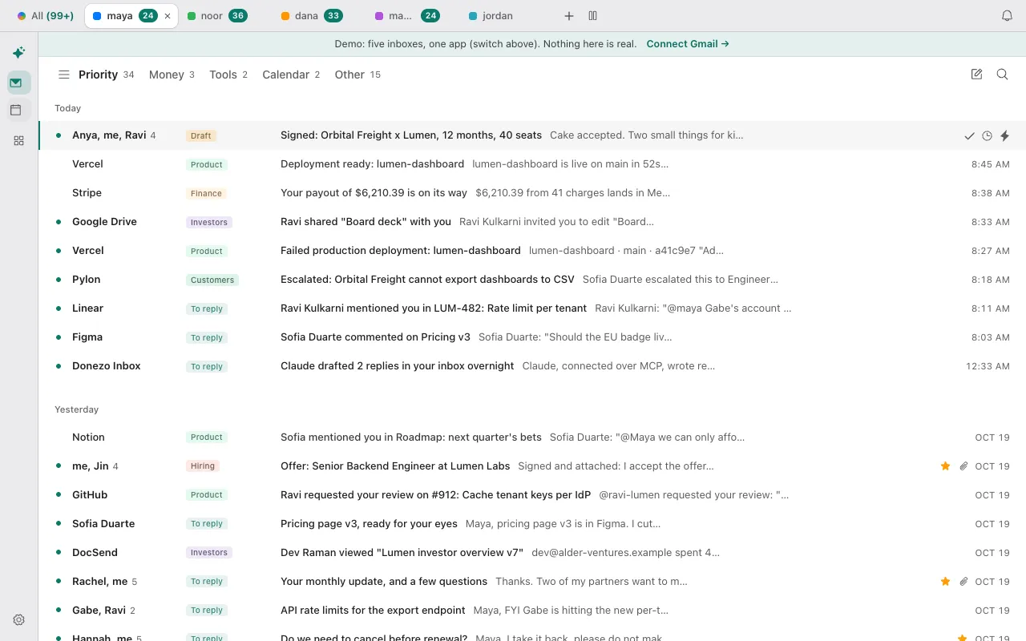Click the paperclip on the Senior Backend Engineer offer
Image resolution: width=1026 pixels, height=641 pixels.
[963, 466]
